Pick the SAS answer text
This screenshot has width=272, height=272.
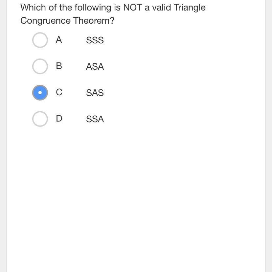click(95, 93)
